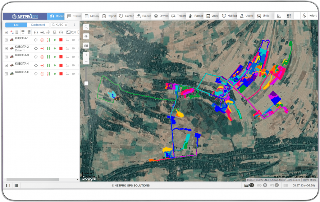The image size is (320, 202).
Task: Open the unit list options menu with three dots
Action: click(x=74, y=25)
